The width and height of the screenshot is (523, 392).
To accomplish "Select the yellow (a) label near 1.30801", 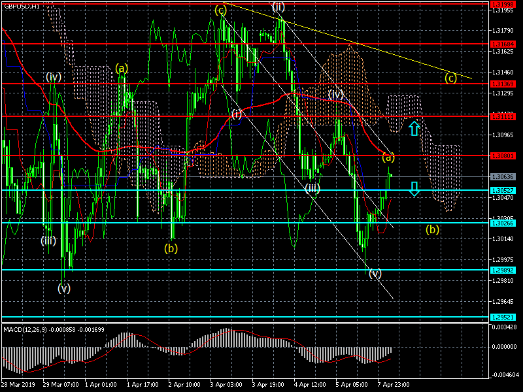I will coord(388,157).
